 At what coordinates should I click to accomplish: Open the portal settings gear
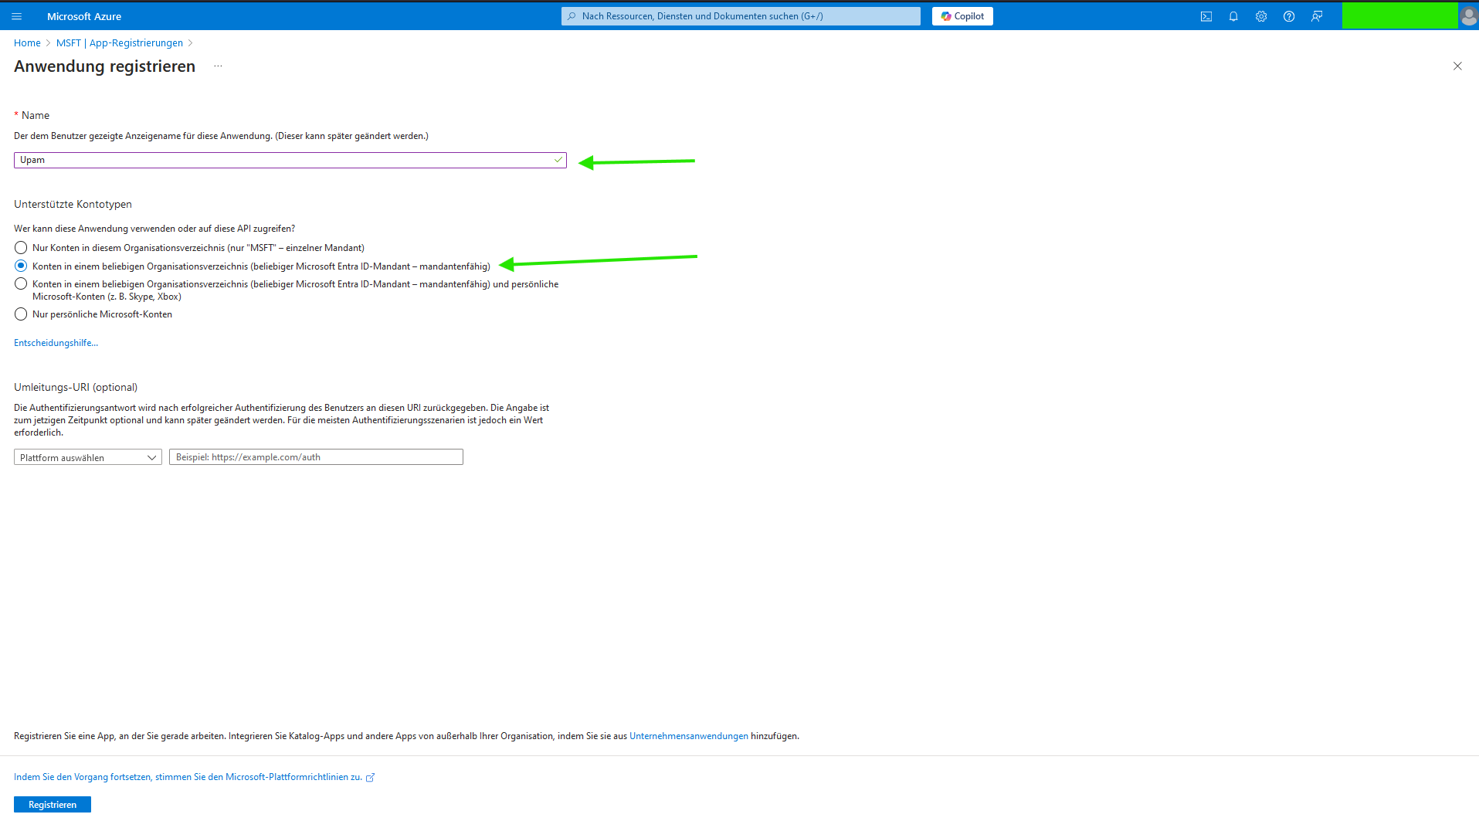point(1261,16)
